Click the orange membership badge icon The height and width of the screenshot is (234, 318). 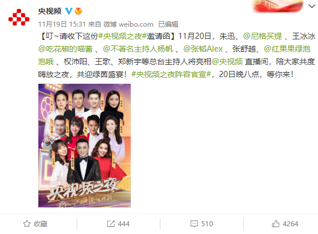click(78, 11)
